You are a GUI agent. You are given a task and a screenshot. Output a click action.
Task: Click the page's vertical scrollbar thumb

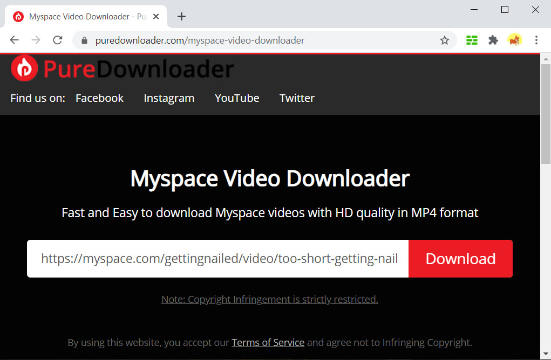click(x=546, y=114)
